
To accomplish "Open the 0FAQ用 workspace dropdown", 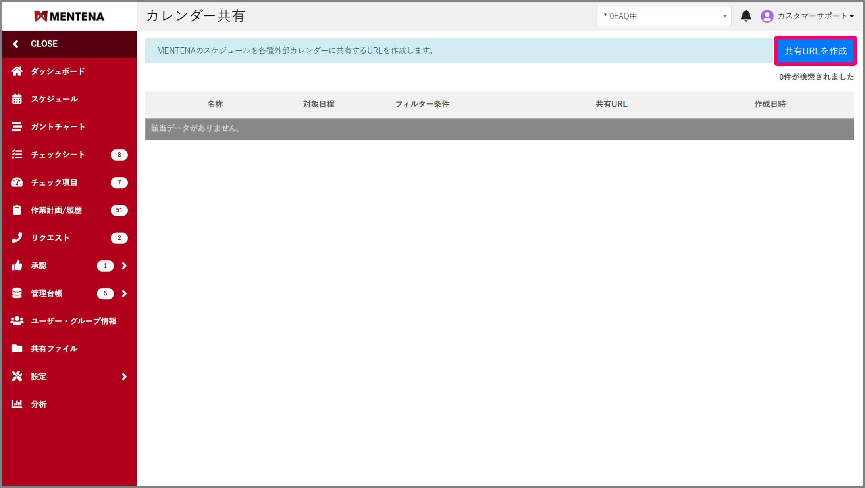I will [x=664, y=16].
